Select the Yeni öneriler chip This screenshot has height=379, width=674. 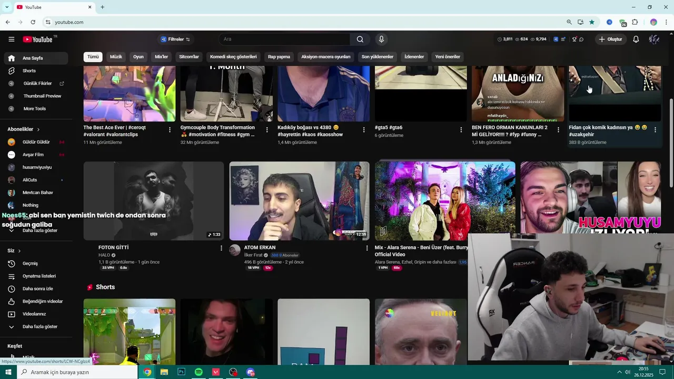(448, 57)
